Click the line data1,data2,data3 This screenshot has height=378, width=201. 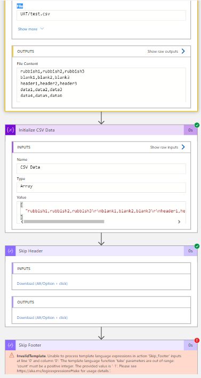(42, 89)
